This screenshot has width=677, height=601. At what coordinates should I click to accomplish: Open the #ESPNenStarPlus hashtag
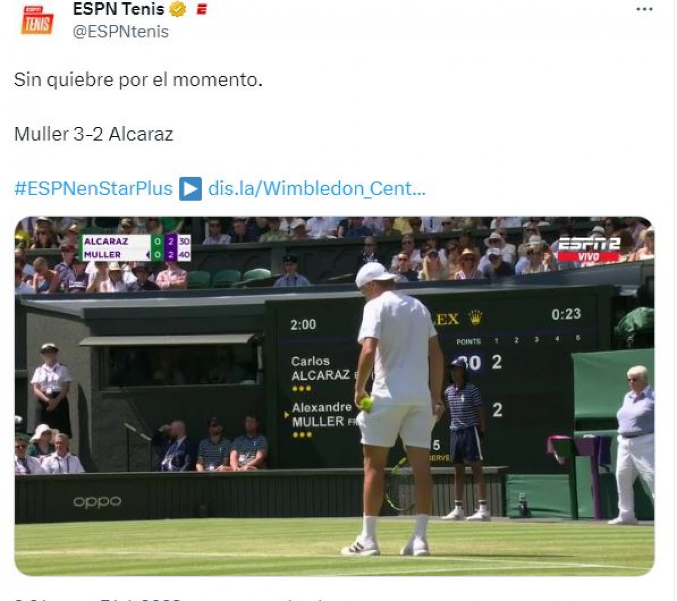pos(93,188)
